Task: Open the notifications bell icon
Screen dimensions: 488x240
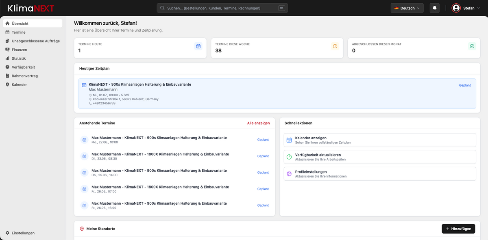Action: (x=434, y=8)
